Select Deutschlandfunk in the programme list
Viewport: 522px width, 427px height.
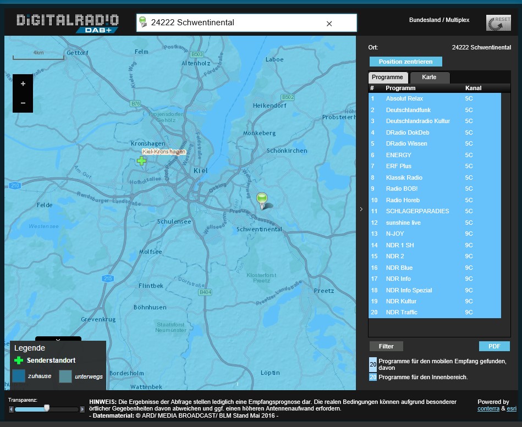[408, 110]
